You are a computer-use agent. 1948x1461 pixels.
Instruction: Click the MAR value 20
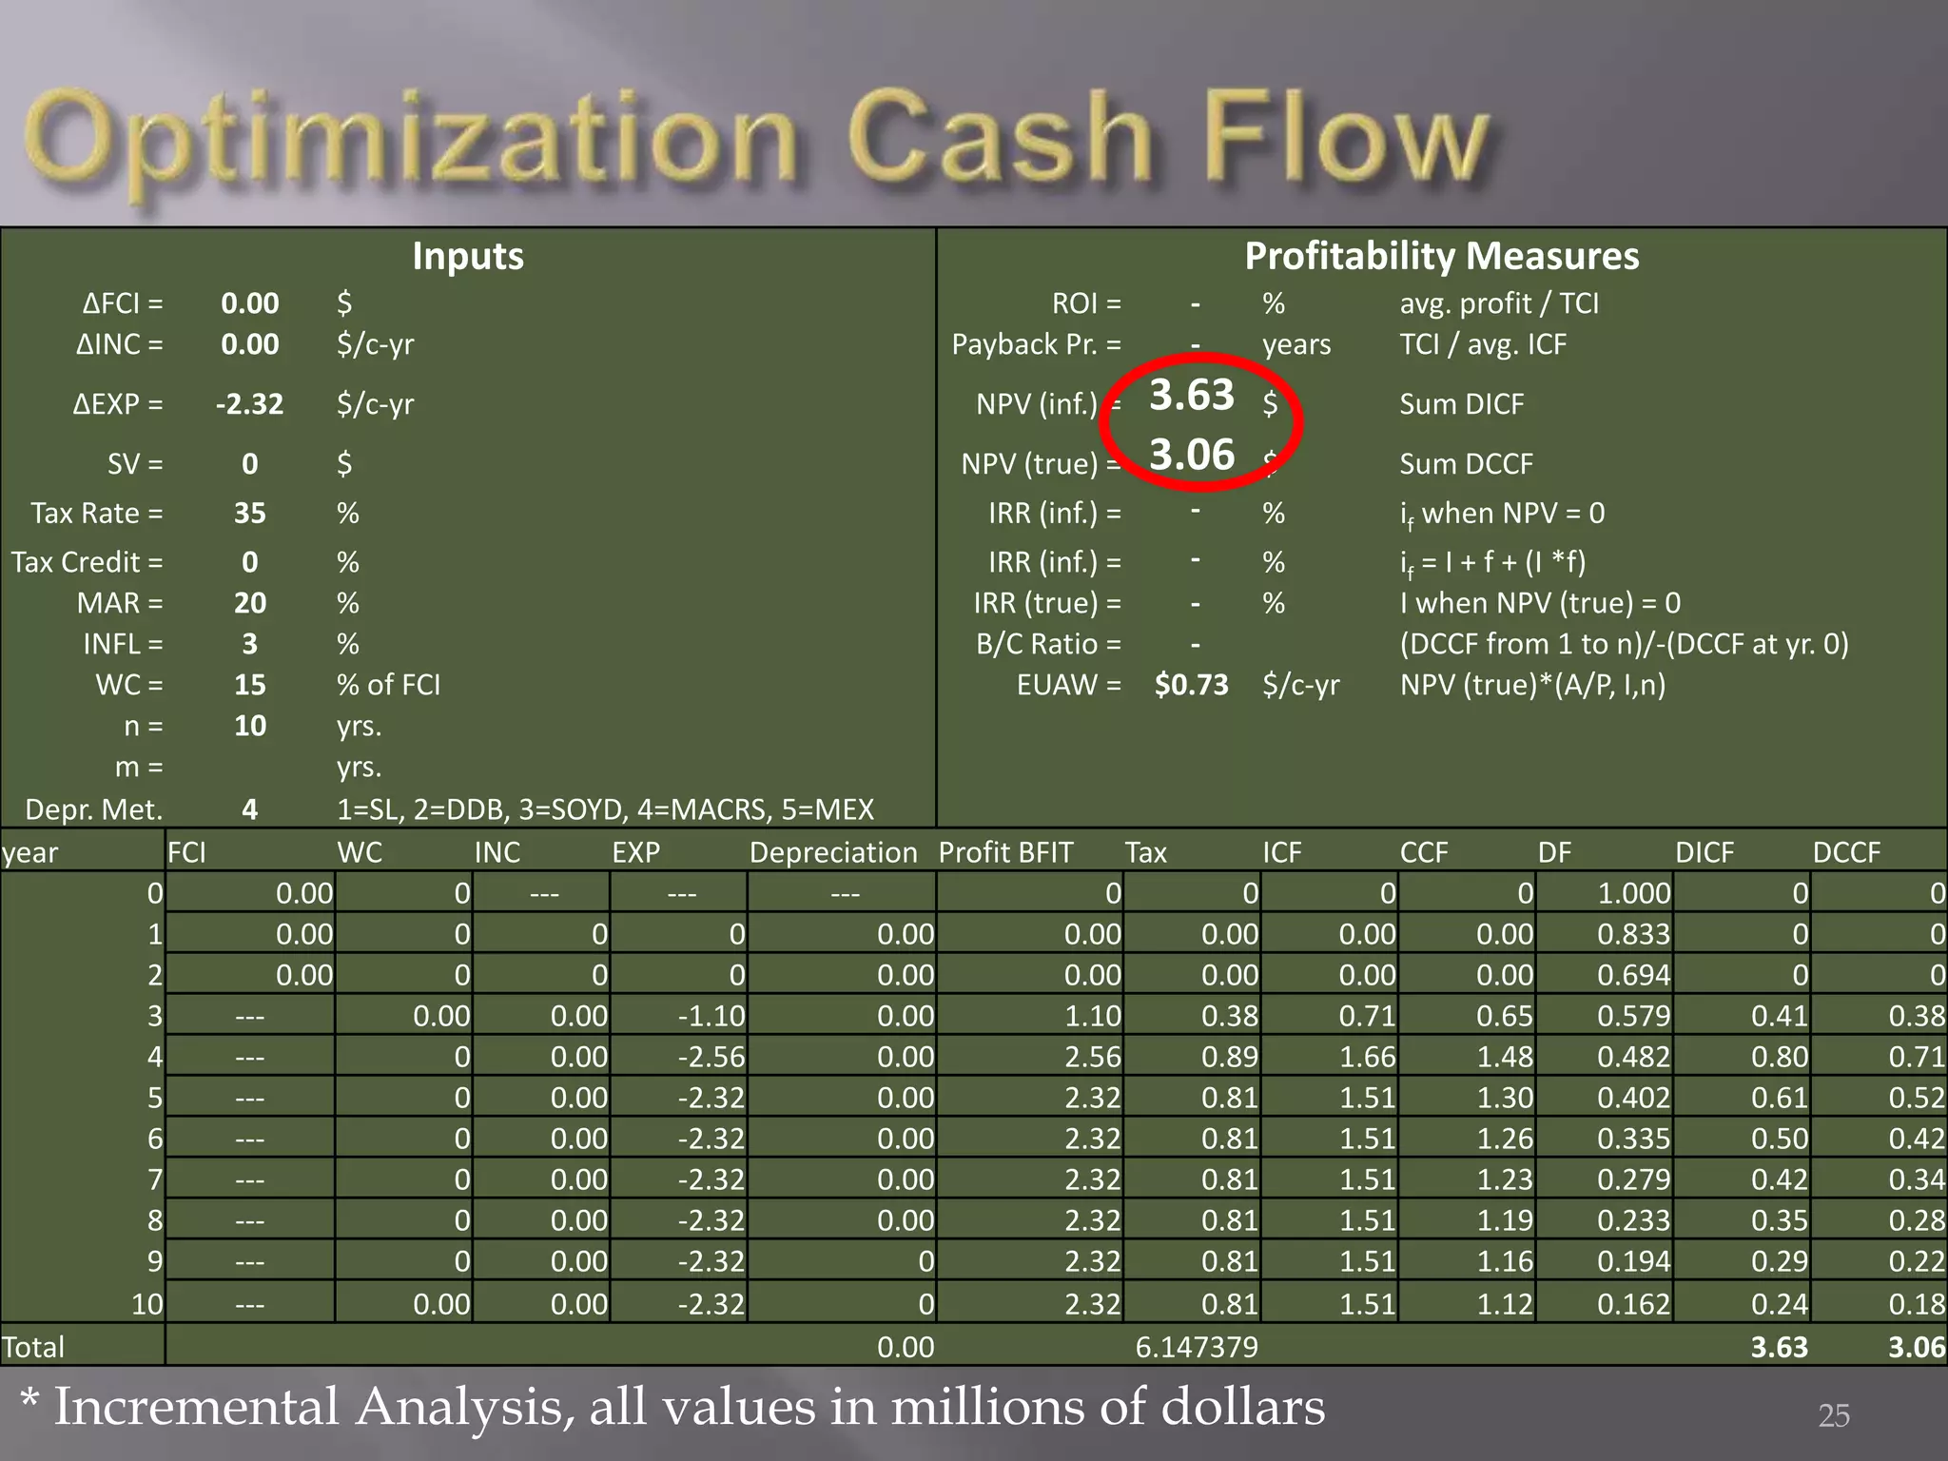(x=249, y=603)
